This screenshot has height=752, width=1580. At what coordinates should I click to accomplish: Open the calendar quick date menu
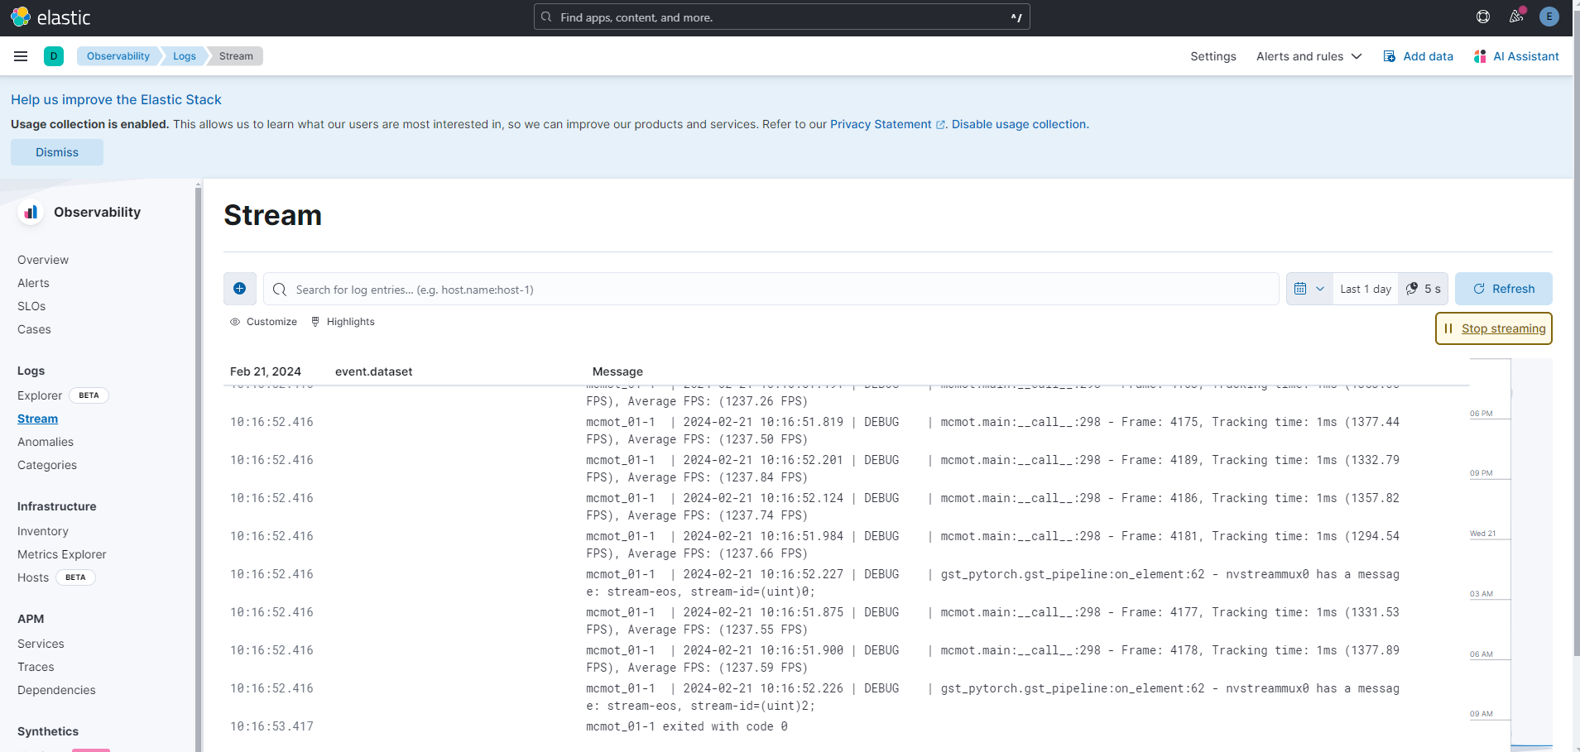pyautogui.click(x=1309, y=289)
